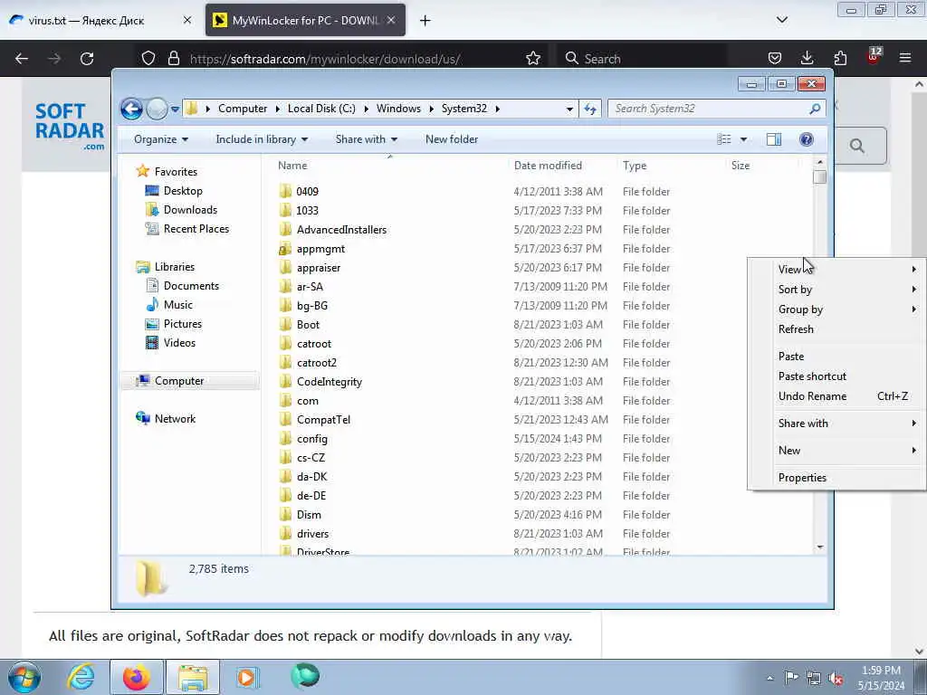Create a New folder from toolbar
This screenshot has height=695, width=927.
452,139
